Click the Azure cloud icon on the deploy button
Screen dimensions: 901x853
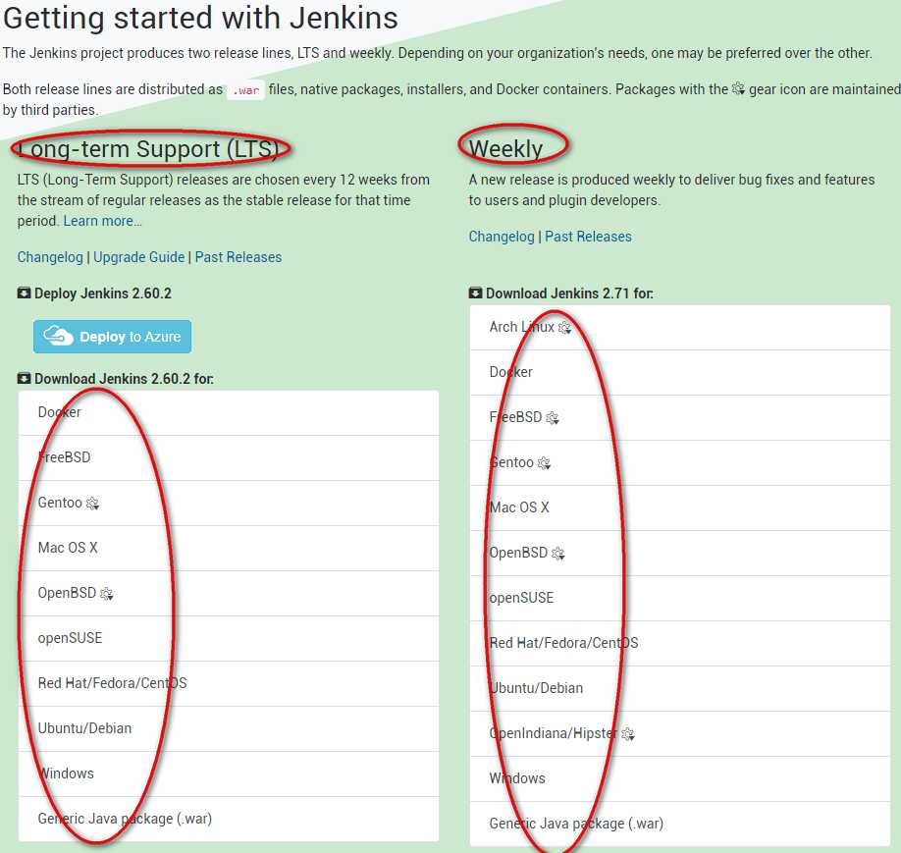coord(58,336)
